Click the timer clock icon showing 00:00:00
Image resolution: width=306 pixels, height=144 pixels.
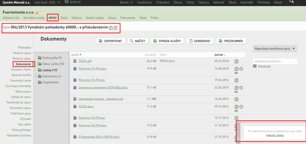[67, 2]
